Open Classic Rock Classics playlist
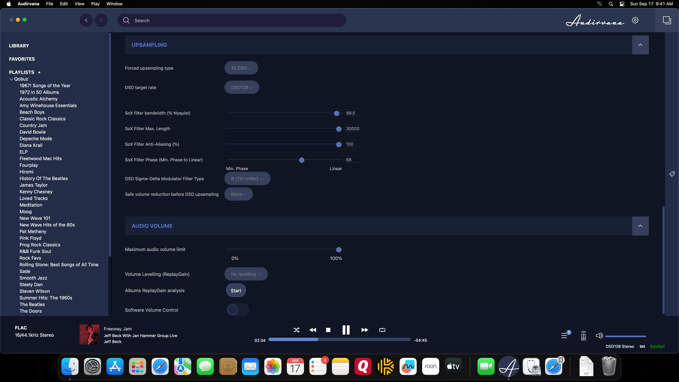Viewport: 679px width, 382px height. pos(42,119)
